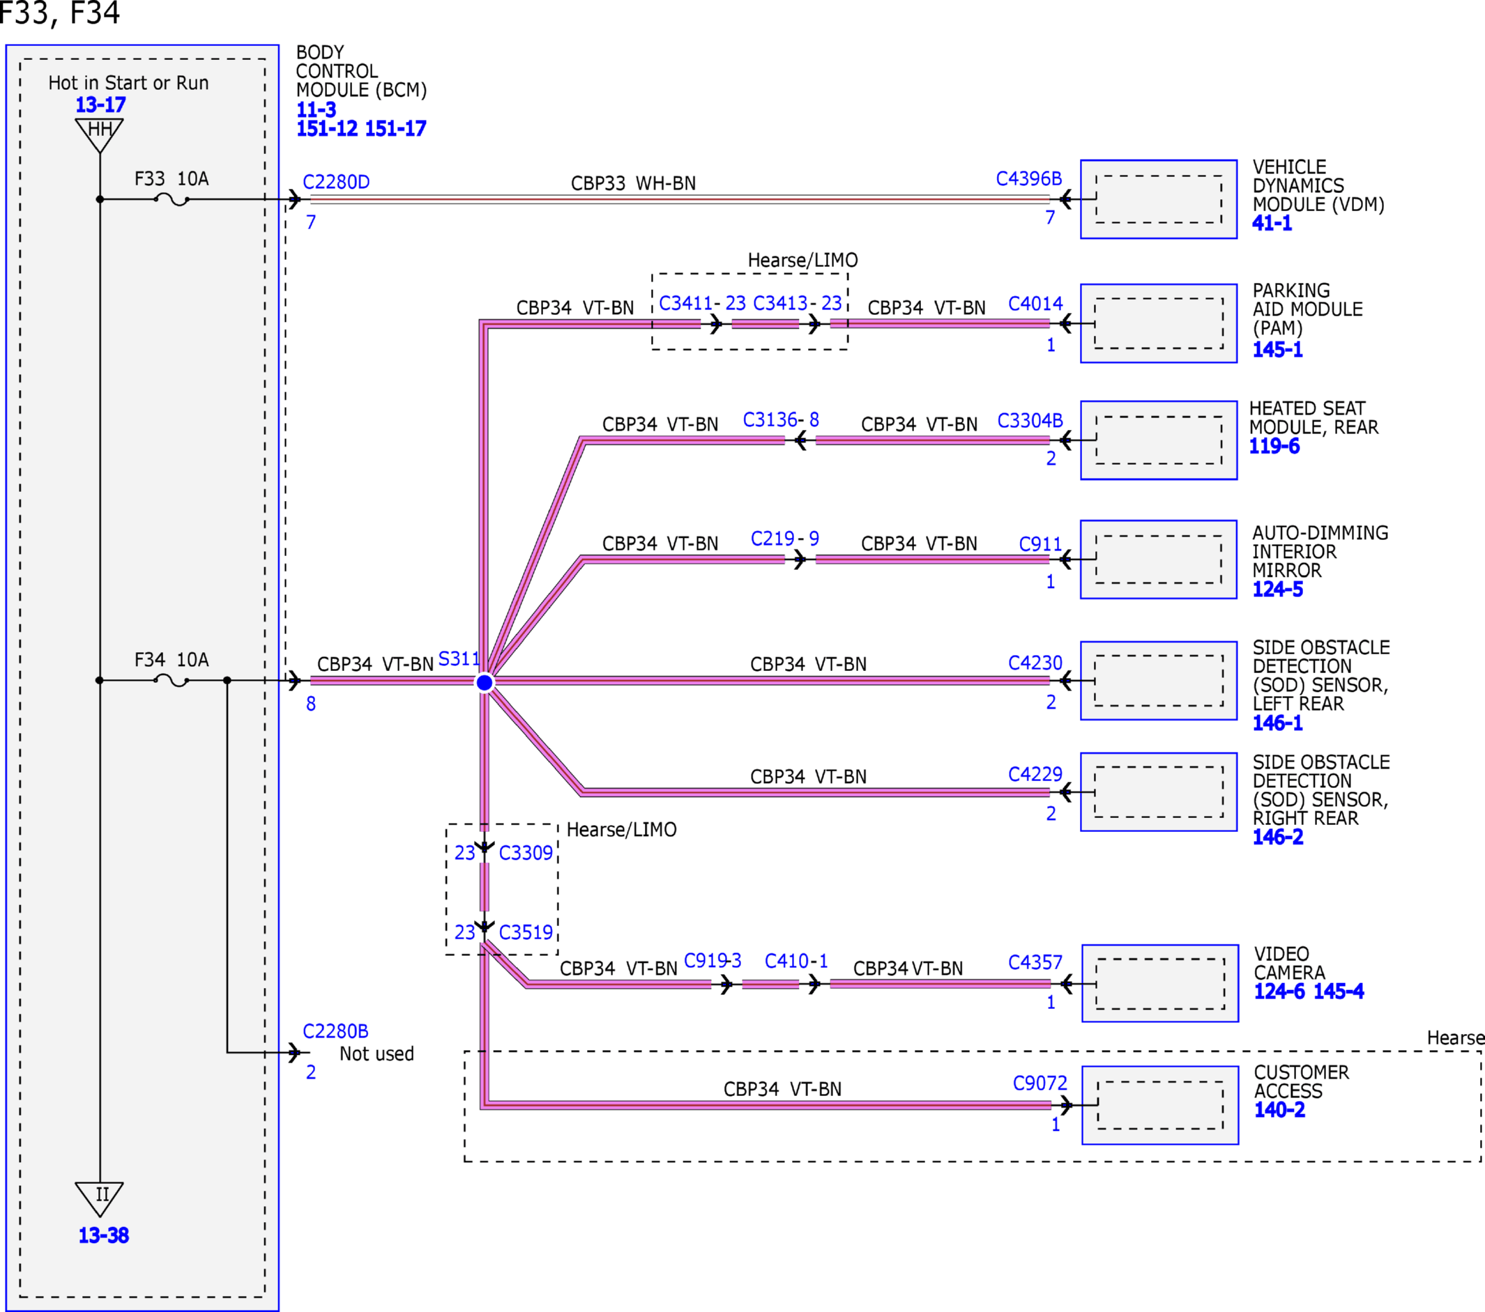Click the F33 10A fuse symbol
This screenshot has width=1485, height=1312.
click(x=172, y=199)
